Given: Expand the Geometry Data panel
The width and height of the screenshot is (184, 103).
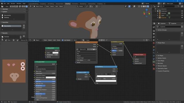Looking at the screenshot, I should click(x=162, y=68).
